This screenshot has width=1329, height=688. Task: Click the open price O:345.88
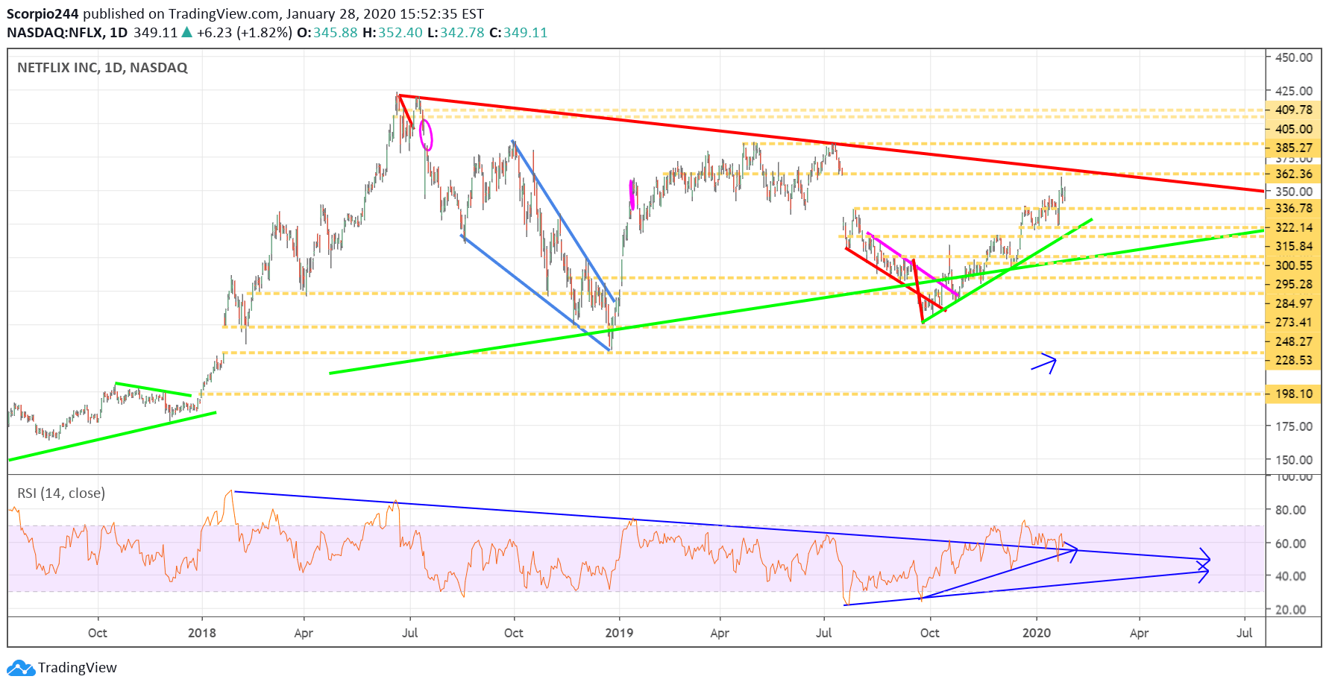[x=327, y=33]
